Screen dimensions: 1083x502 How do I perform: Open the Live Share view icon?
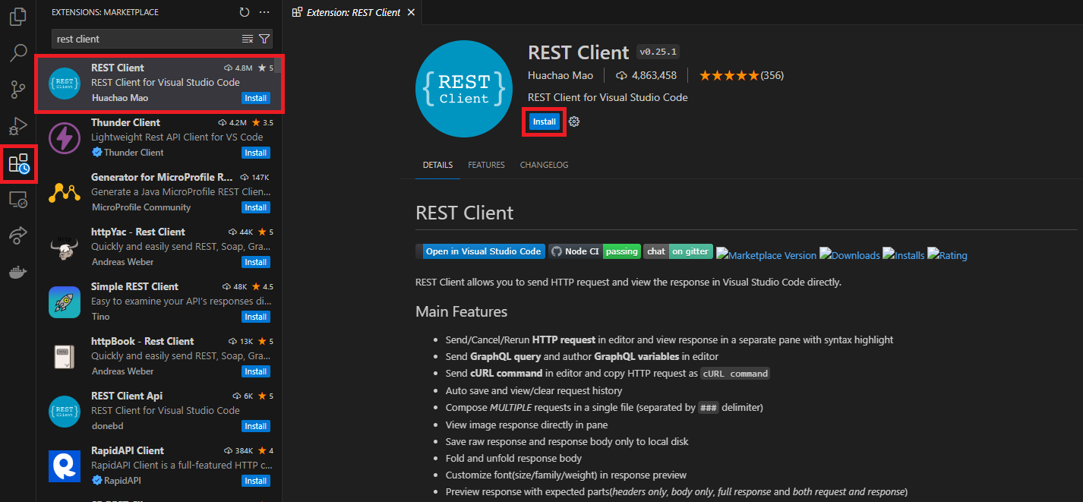coord(18,235)
